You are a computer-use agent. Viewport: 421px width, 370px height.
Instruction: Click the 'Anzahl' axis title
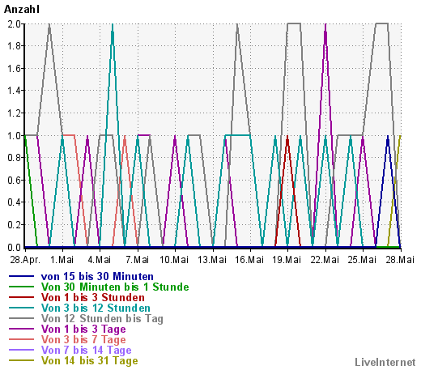(x=22, y=10)
